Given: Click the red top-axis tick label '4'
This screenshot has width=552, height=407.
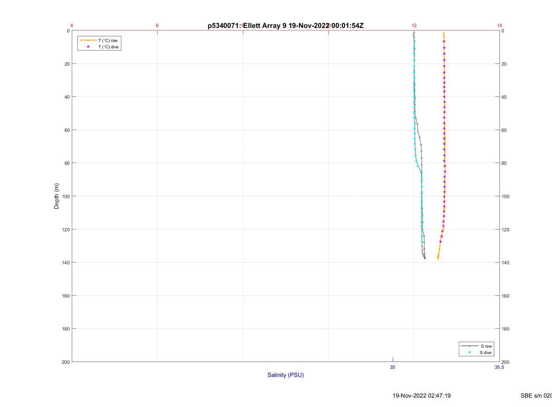Looking at the screenshot, I should pyautogui.click(x=72, y=26).
